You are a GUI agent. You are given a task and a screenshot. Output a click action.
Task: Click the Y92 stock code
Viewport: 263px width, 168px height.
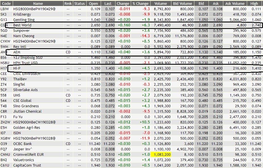click(x=3, y=79)
